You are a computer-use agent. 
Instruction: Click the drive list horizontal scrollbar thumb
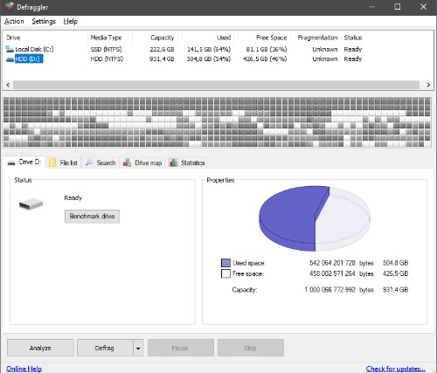216,85
